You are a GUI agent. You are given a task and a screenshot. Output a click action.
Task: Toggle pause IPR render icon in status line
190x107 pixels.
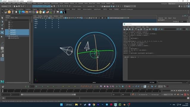pyautogui.click(x=118, y=6)
